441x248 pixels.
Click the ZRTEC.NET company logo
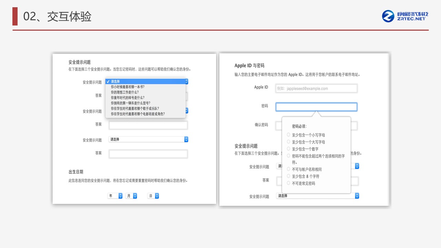tap(405, 16)
